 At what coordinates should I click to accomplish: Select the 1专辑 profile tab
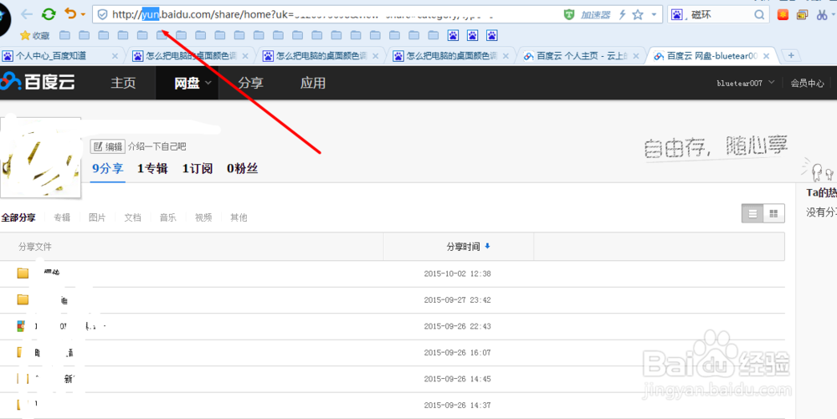[152, 168]
